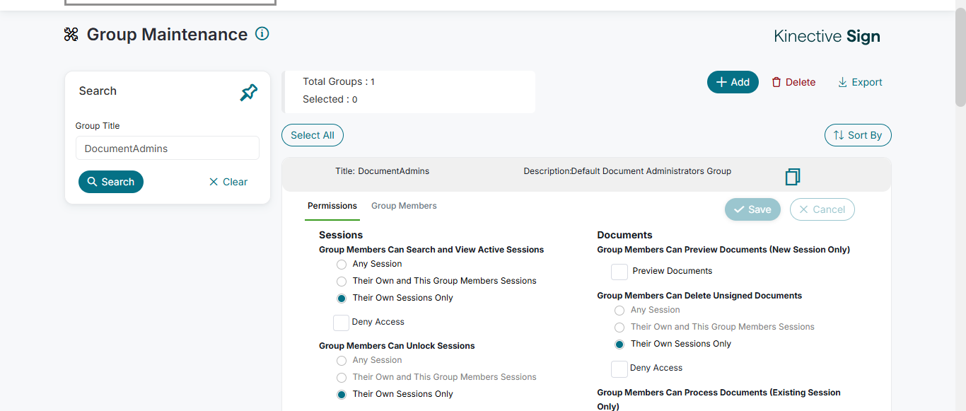Open the Sort By options
966x411 pixels.
pyautogui.click(x=858, y=135)
